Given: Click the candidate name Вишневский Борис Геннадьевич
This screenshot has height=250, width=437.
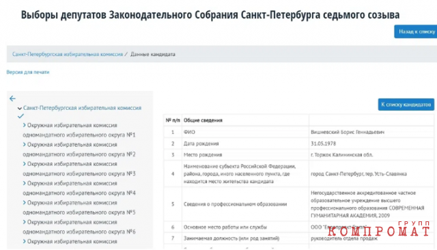Looking at the screenshot, I should click(x=348, y=132).
